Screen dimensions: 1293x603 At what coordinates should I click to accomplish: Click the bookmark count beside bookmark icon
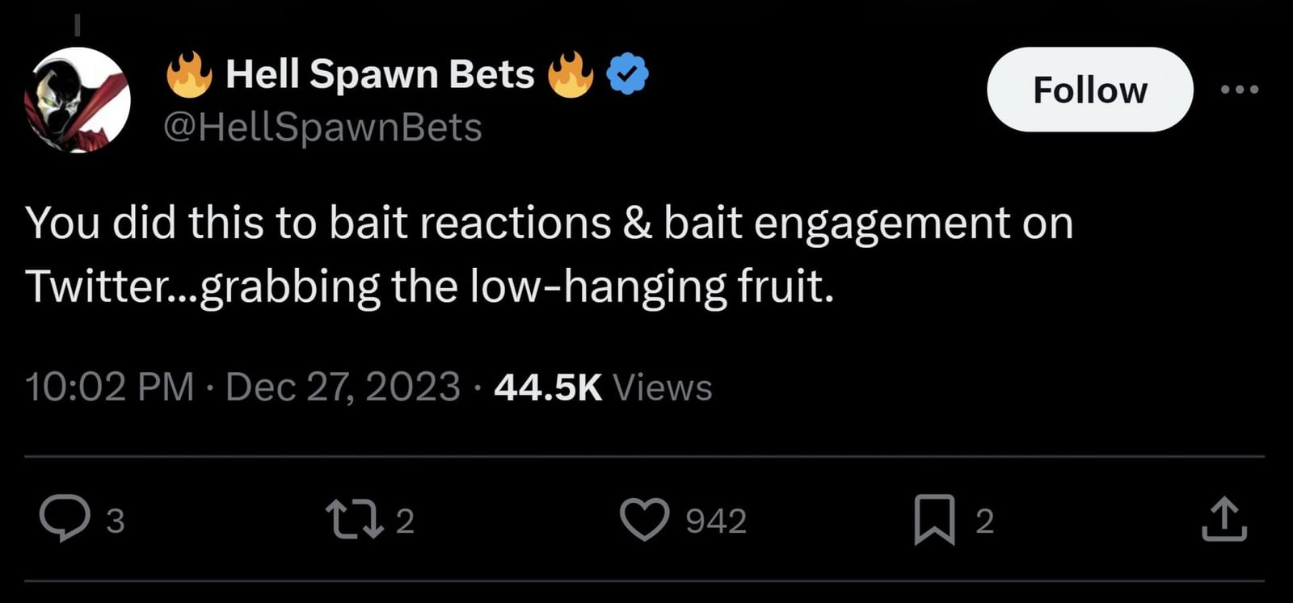coord(983,521)
